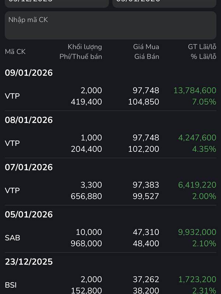Open the end date picker at top right
This screenshot has height=294, width=221.
tap(164, 3)
